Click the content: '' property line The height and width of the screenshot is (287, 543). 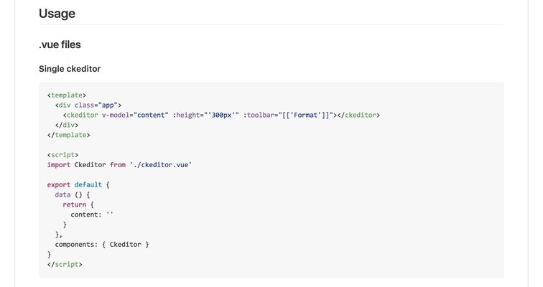click(x=92, y=215)
